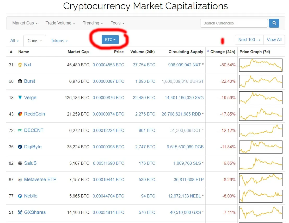Click Metaverse ETP supply 36,811,608 ETP
Image resolution: width=289 pixels, height=223 pixels.
point(189,179)
